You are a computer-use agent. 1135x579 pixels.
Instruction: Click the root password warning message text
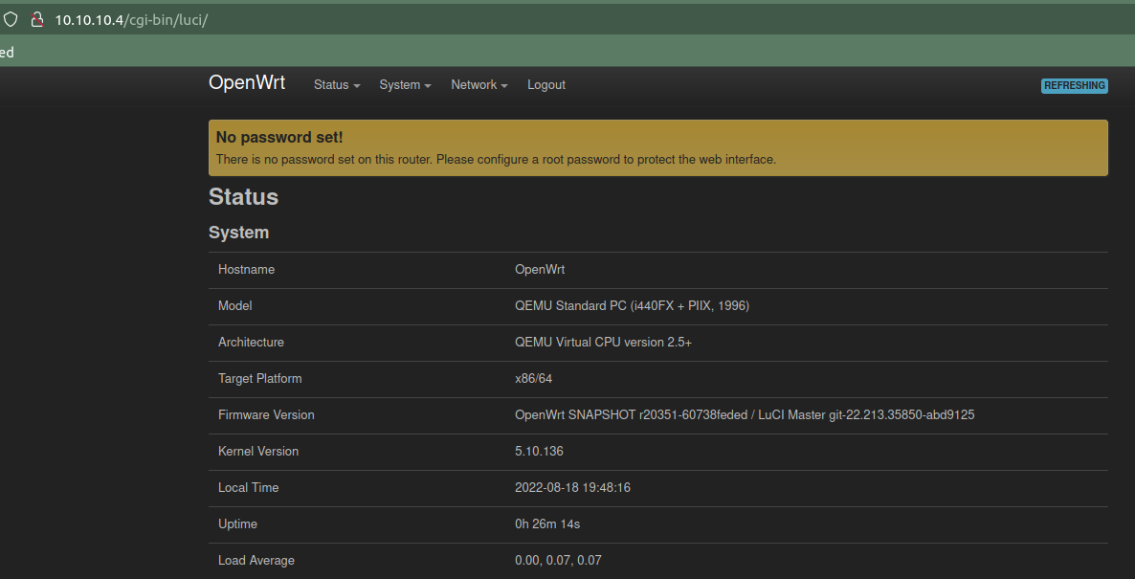tap(496, 159)
